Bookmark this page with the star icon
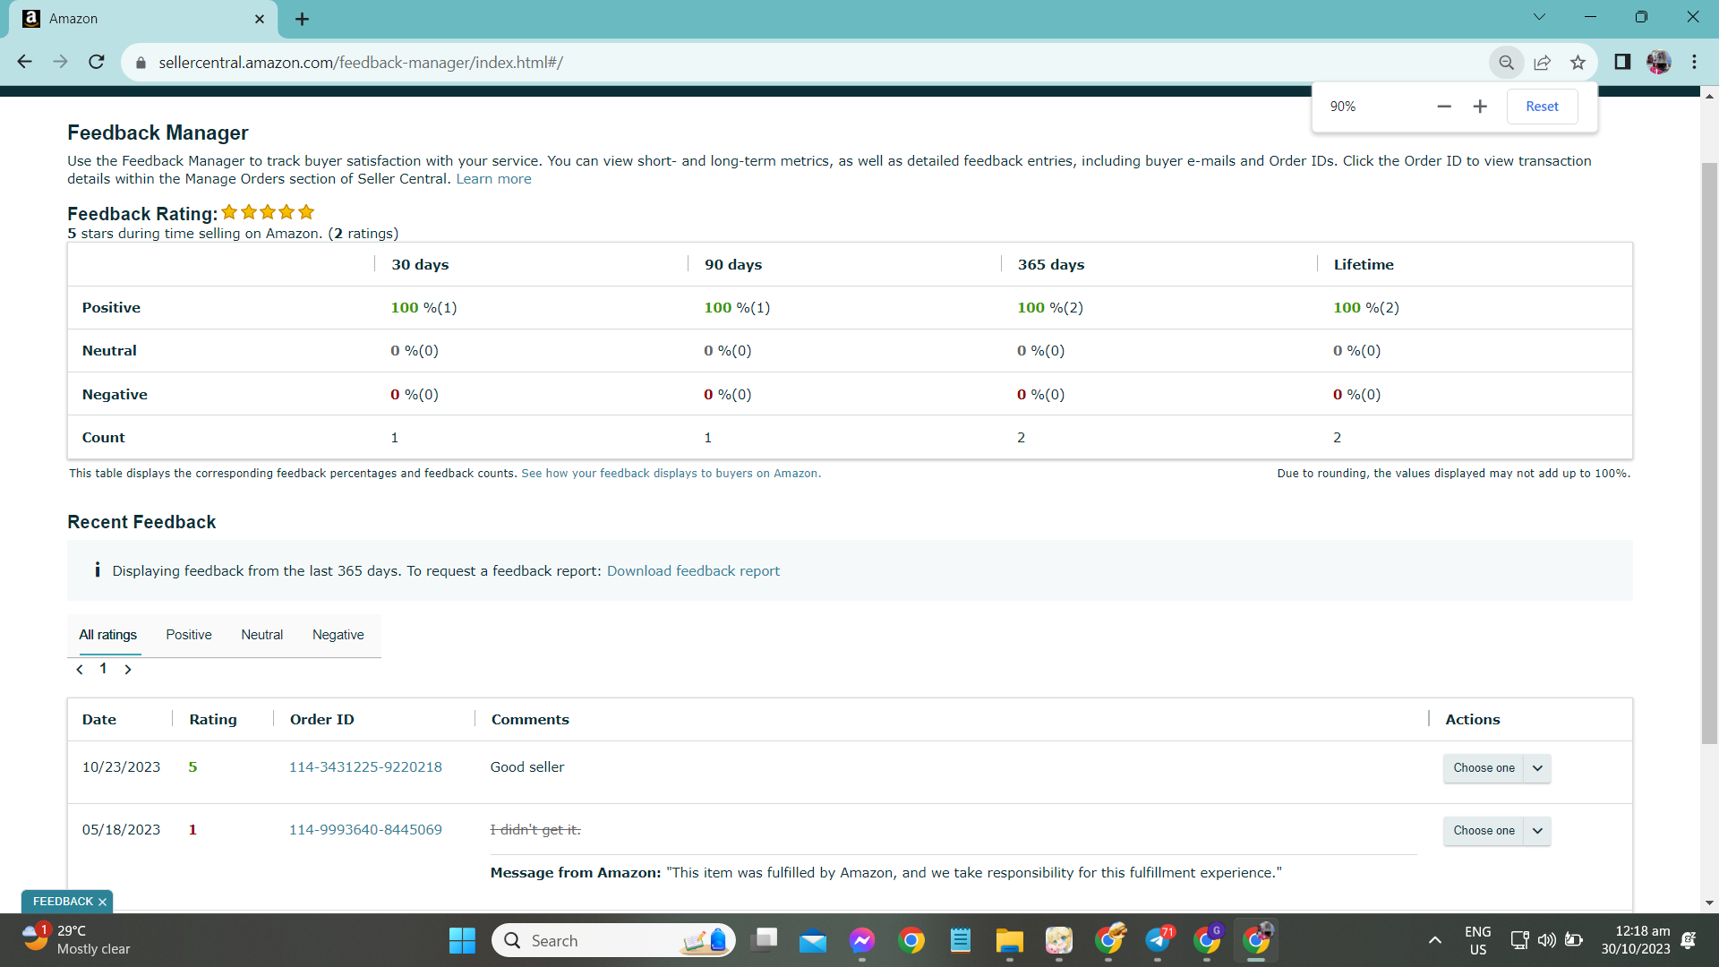 (x=1578, y=63)
